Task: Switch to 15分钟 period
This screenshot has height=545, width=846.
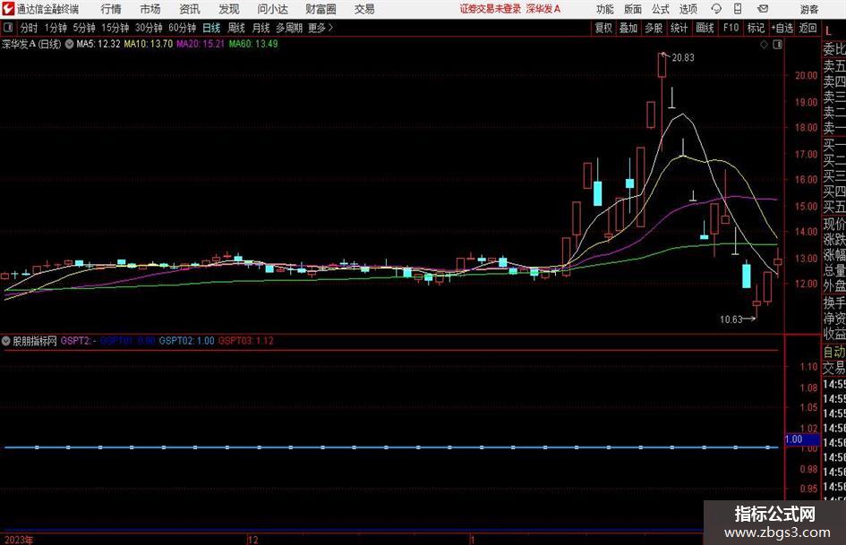Action: tap(115, 28)
